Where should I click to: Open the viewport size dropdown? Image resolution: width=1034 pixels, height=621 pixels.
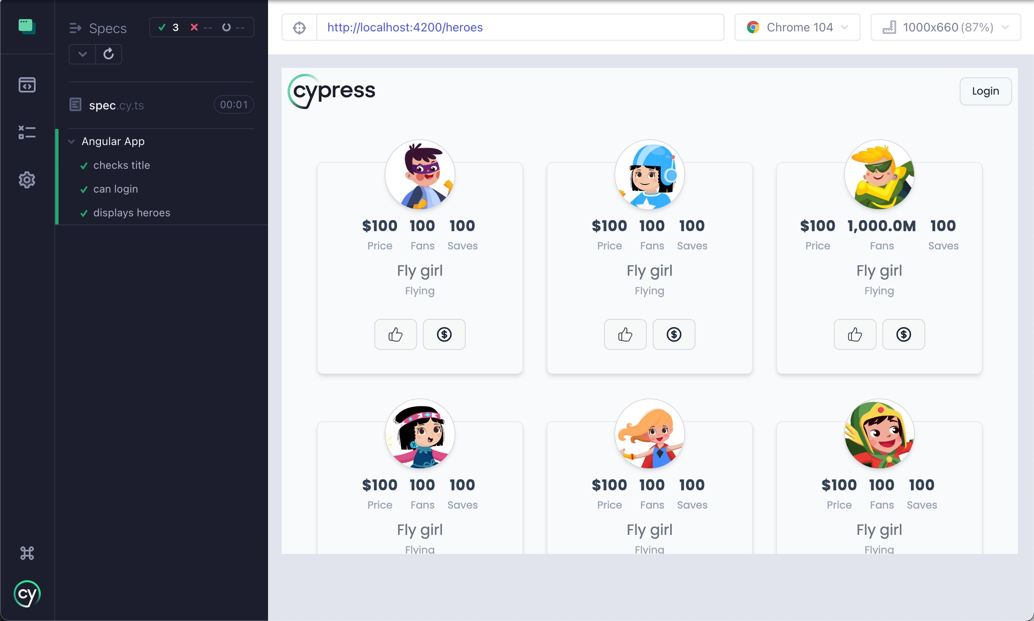click(x=947, y=27)
